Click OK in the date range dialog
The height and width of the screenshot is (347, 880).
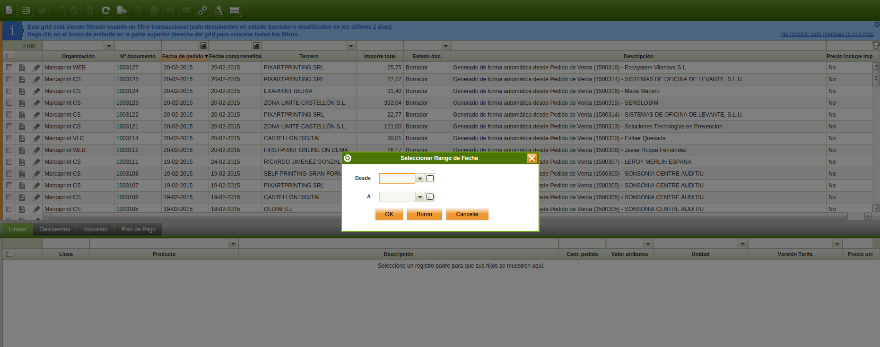click(389, 214)
